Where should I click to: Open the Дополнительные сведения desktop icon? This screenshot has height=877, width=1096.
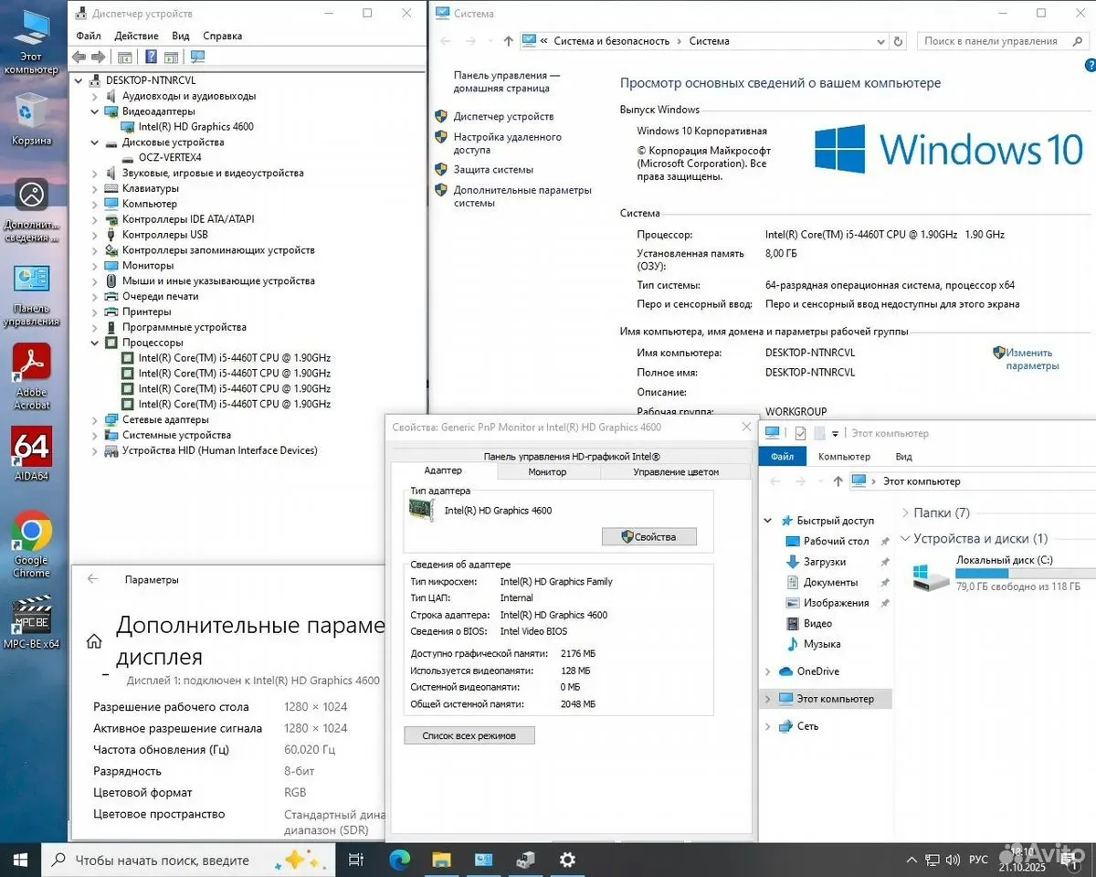click(x=31, y=210)
